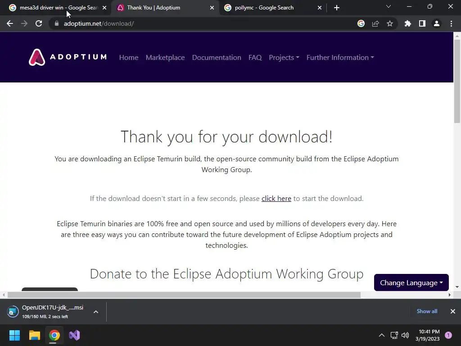This screenshot has width=461, height=346.
Task: Toggle the browser side panel
Action: point(422,23)
